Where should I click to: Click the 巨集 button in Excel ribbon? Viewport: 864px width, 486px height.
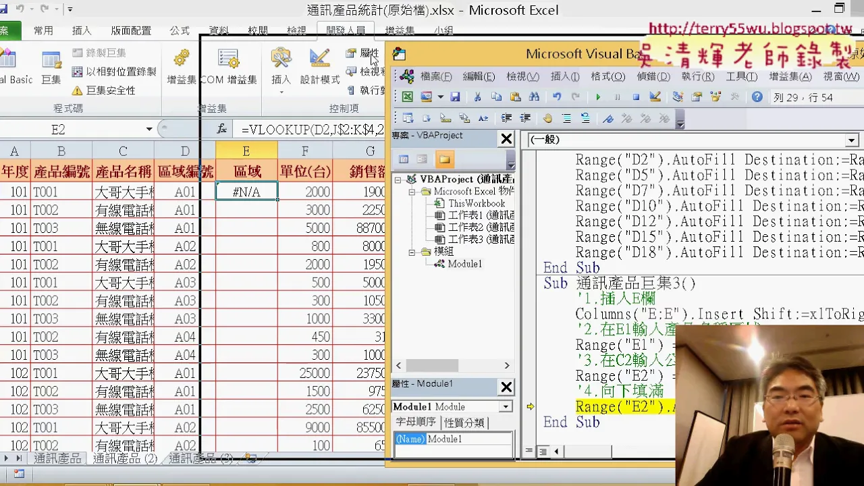click(51, 67)
